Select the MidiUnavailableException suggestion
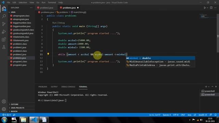Screen dimensions: 219x123 pyautogui.click(x=160, y=61)
